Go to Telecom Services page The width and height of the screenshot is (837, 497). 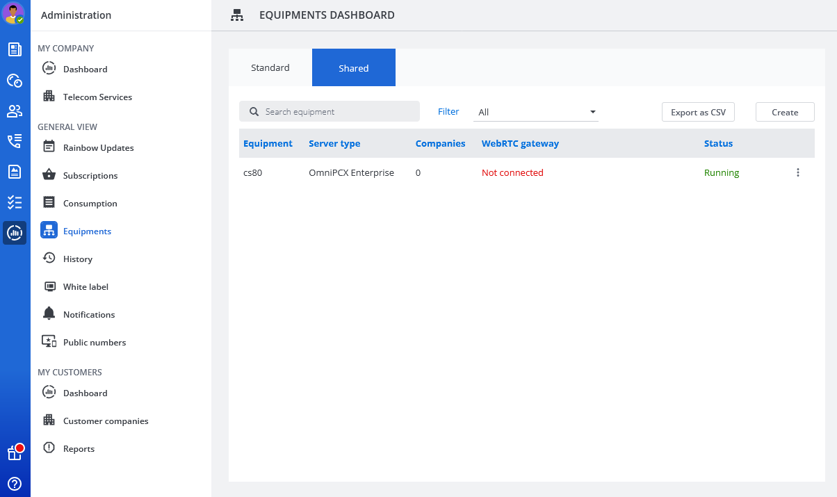point(97,97)
